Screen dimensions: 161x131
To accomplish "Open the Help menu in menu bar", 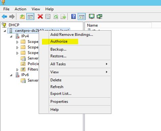I will [x=49, y=9].
